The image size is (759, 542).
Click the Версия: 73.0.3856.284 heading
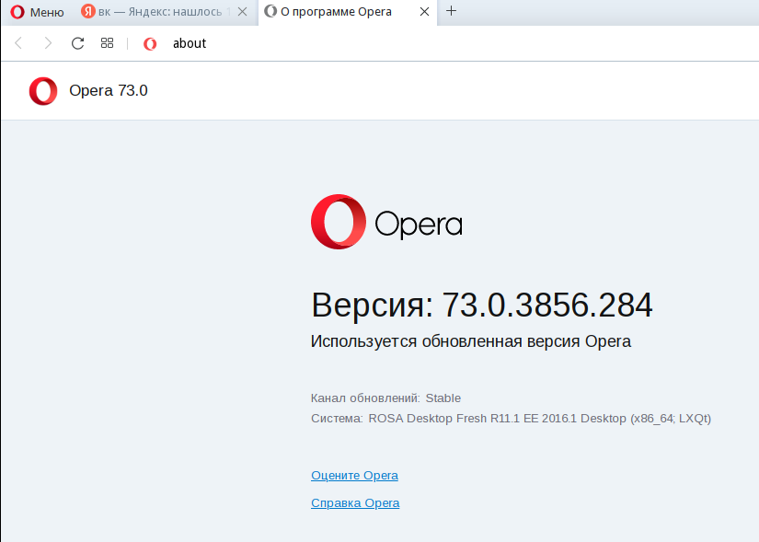pyautogui.click(x=482, y=306)
